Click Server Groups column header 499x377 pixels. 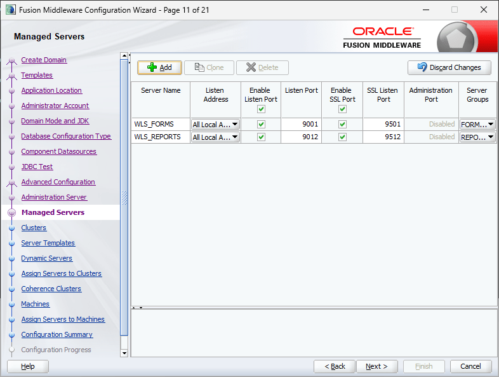[x=477, y=100]
